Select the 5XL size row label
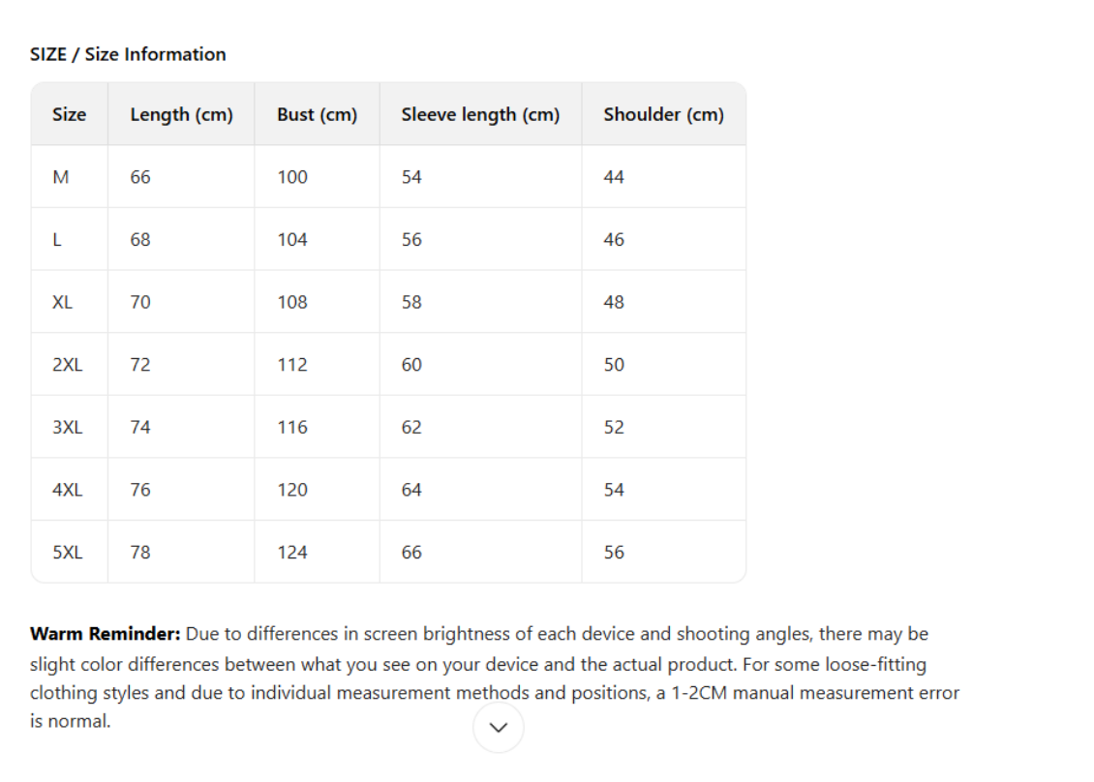 pyautogui.click(x=68, y=553)
